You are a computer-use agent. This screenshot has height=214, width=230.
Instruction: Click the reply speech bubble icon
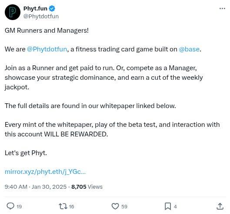10,206
